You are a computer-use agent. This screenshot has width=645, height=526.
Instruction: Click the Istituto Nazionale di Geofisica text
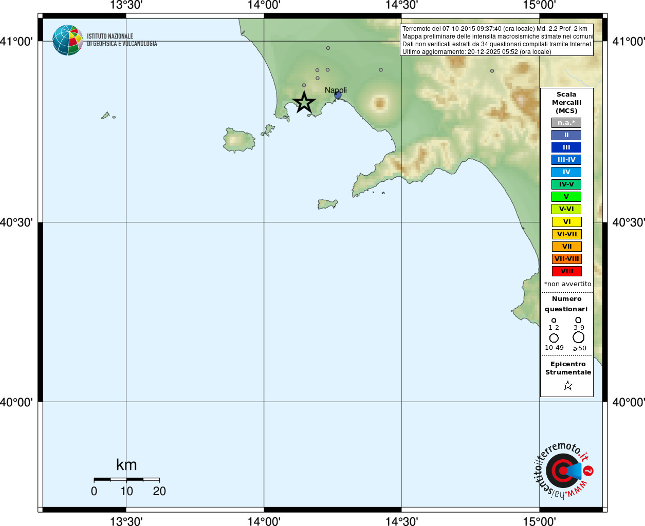click(x=122, y=40)
